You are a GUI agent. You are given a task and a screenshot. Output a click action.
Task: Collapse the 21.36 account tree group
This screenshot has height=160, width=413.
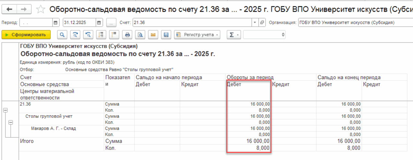click(5, 110)
